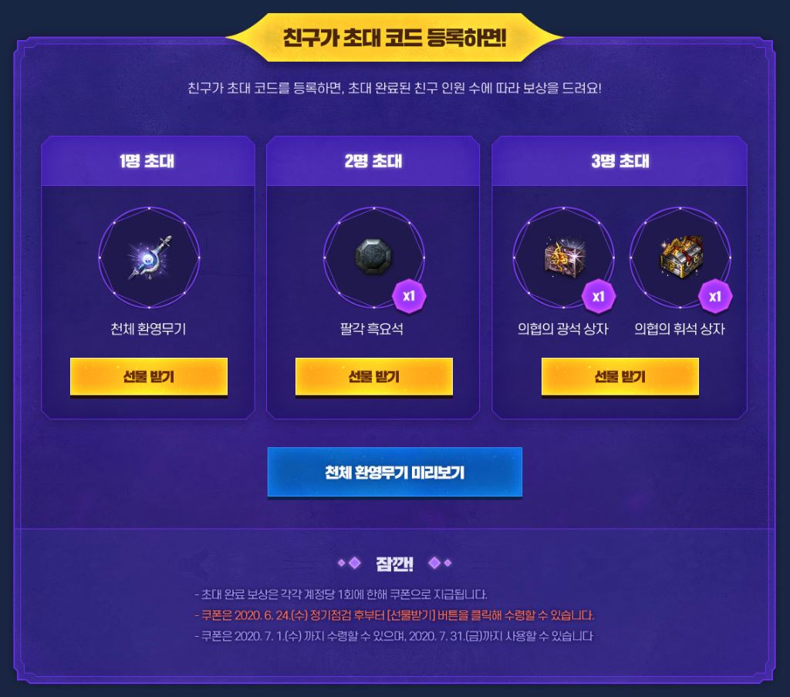Claim the gift for 1명 초대
790x697 pixels.
(149, 377)
